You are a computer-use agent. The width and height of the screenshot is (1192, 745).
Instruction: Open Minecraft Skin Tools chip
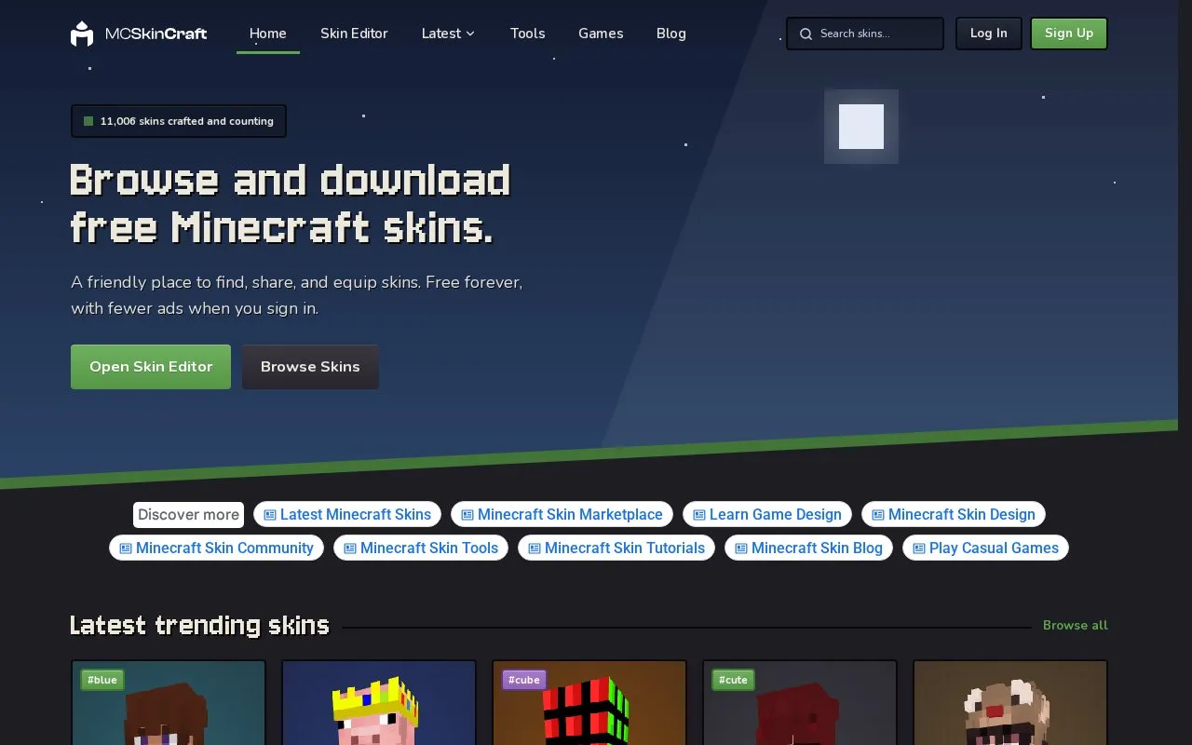(420, 548)
